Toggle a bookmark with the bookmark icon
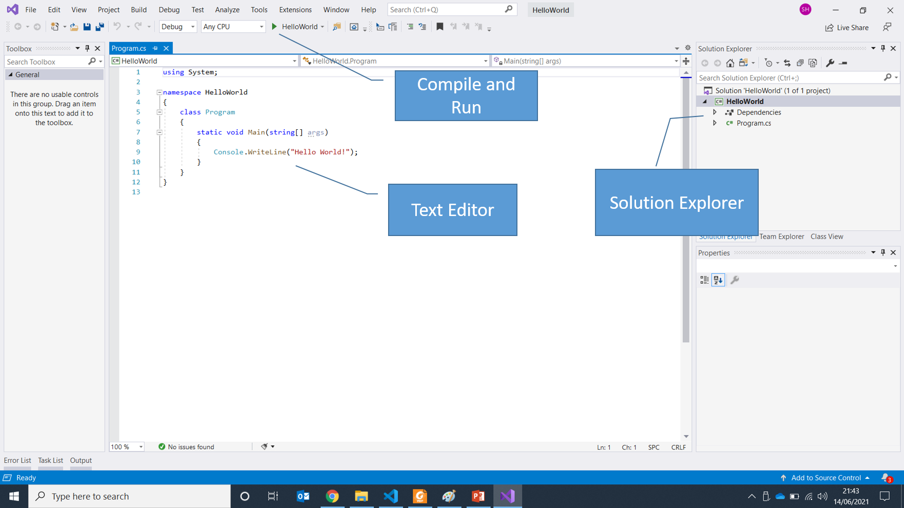The width and height of the screenshot is (904, 508). click(440, 27)
